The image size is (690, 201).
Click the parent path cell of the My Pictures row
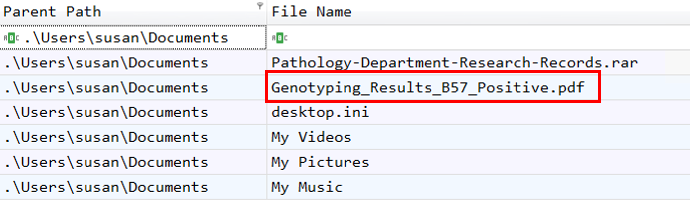coord(106,162)
